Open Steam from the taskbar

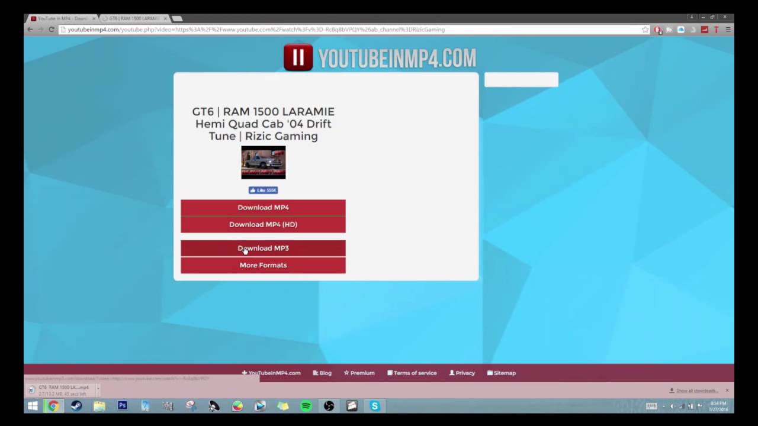[x=76, y=406]
